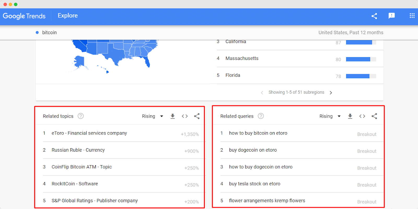
Task: Select the Explore tab in header
Action: pos(68,16)
